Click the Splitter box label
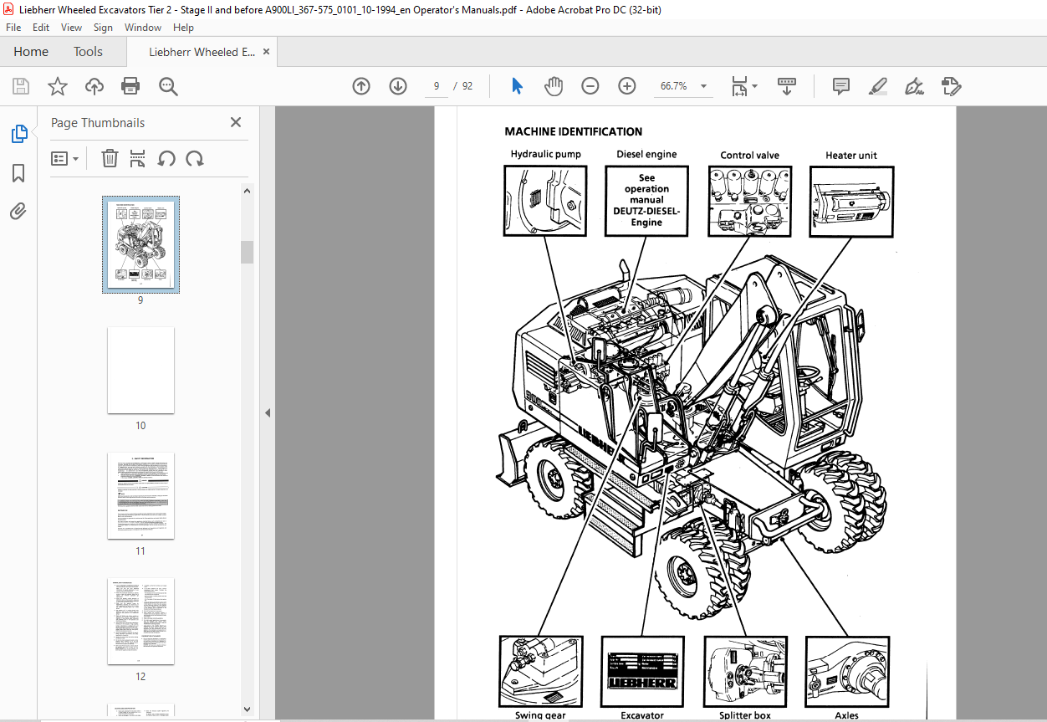 745,715
